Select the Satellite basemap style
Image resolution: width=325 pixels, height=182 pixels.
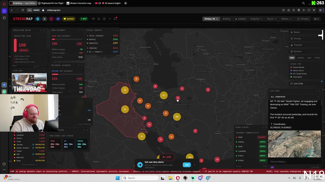300,58
